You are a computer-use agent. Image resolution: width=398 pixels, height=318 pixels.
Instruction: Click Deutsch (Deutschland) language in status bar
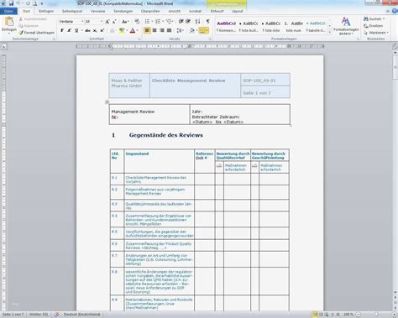81,315
